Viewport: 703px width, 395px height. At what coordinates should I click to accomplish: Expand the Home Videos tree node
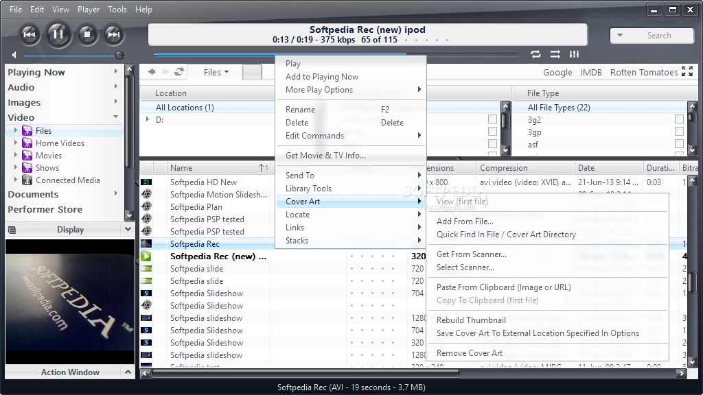pos(16,143)
